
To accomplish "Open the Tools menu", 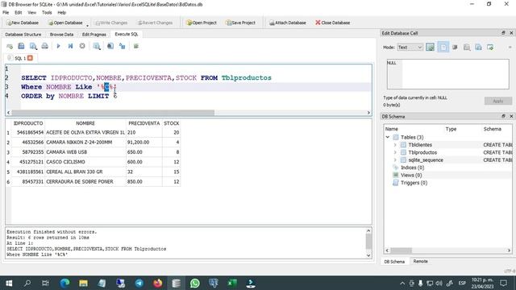I will click(x=47, y=13).
